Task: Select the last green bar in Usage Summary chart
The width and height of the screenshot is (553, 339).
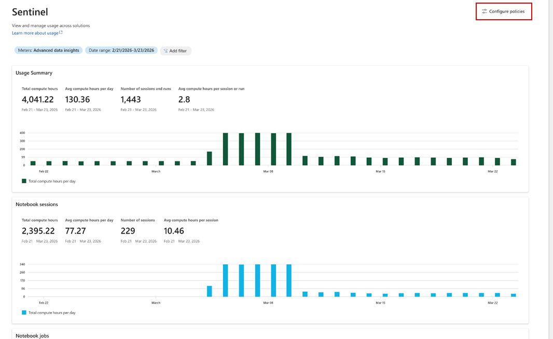Action: click(514, 162)
